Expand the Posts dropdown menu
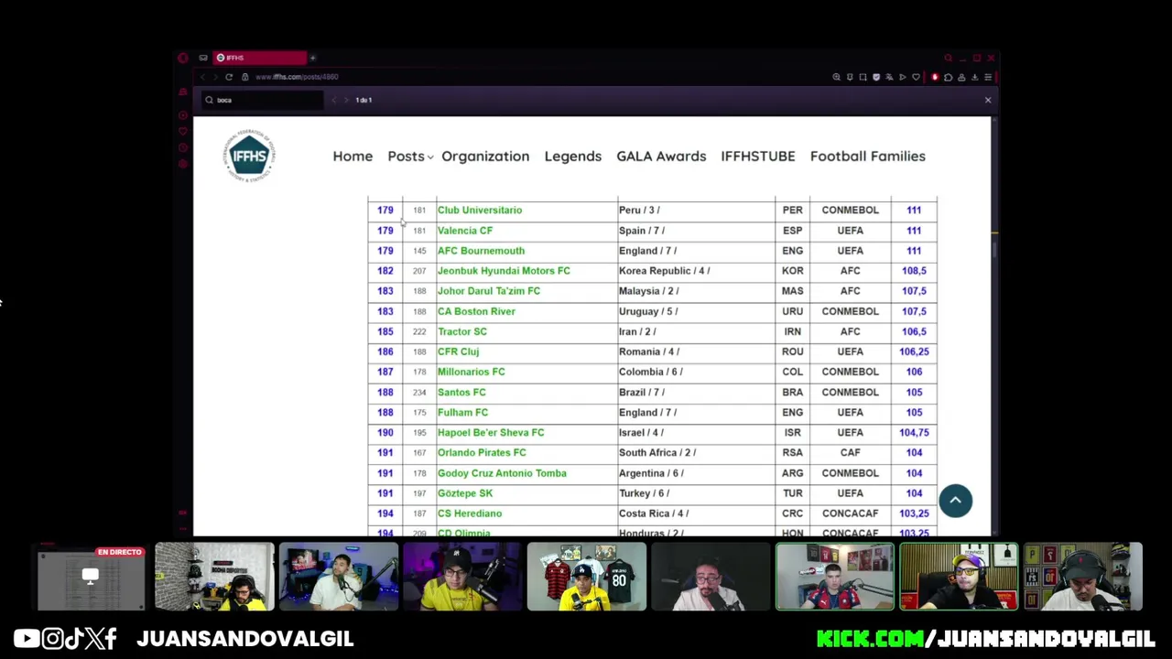This screenshot has height=659, width=1172. click(409, 156)
